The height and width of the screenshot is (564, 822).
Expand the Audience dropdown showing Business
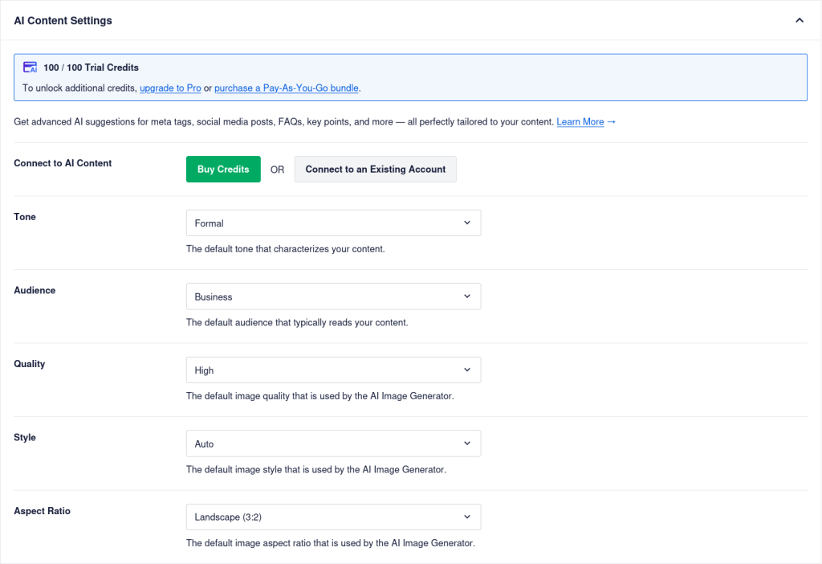click(333, 296)
